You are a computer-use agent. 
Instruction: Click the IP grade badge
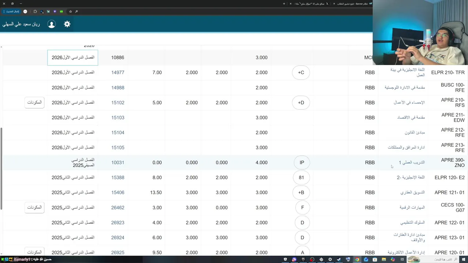(x=302, y=163)
